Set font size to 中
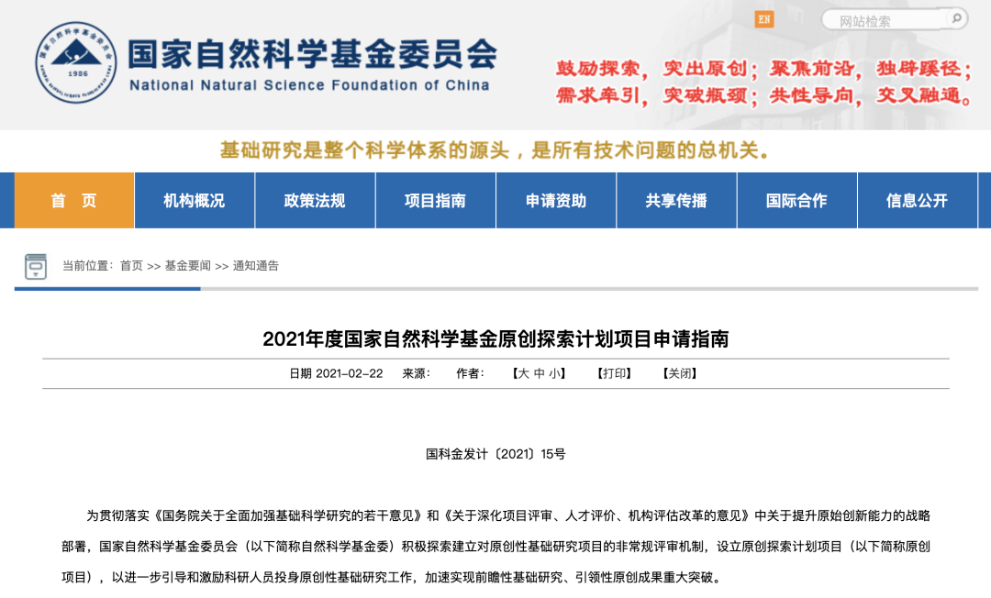The width and height of the screenshot is (991, 598). [x=540, y=373]
